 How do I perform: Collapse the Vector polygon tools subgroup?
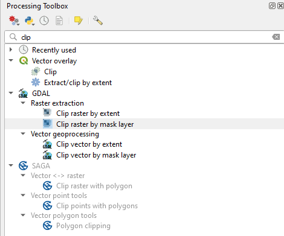tap(23, 215)
